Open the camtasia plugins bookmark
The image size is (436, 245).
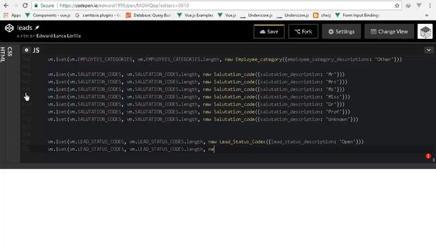tap(97, 15)
